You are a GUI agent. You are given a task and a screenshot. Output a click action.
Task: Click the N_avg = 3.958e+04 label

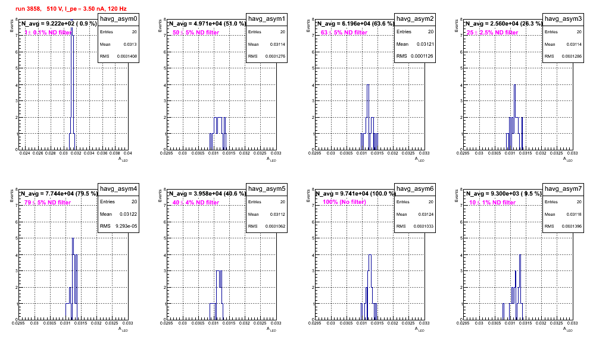[x=207, y=193]
